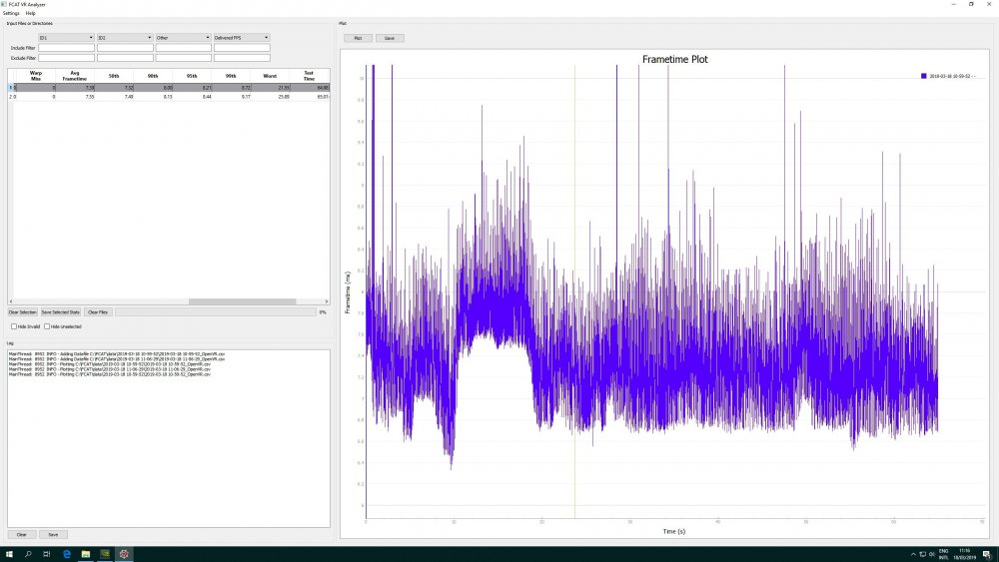The image size is (999, 562).
Task: Expand the ID1 dropdown
Action: coord(66,38)
